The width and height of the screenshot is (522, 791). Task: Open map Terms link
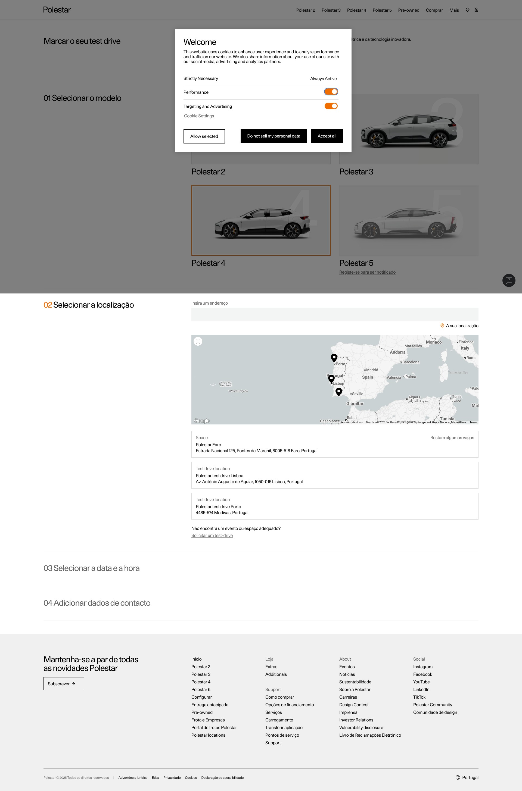[473, 423]
